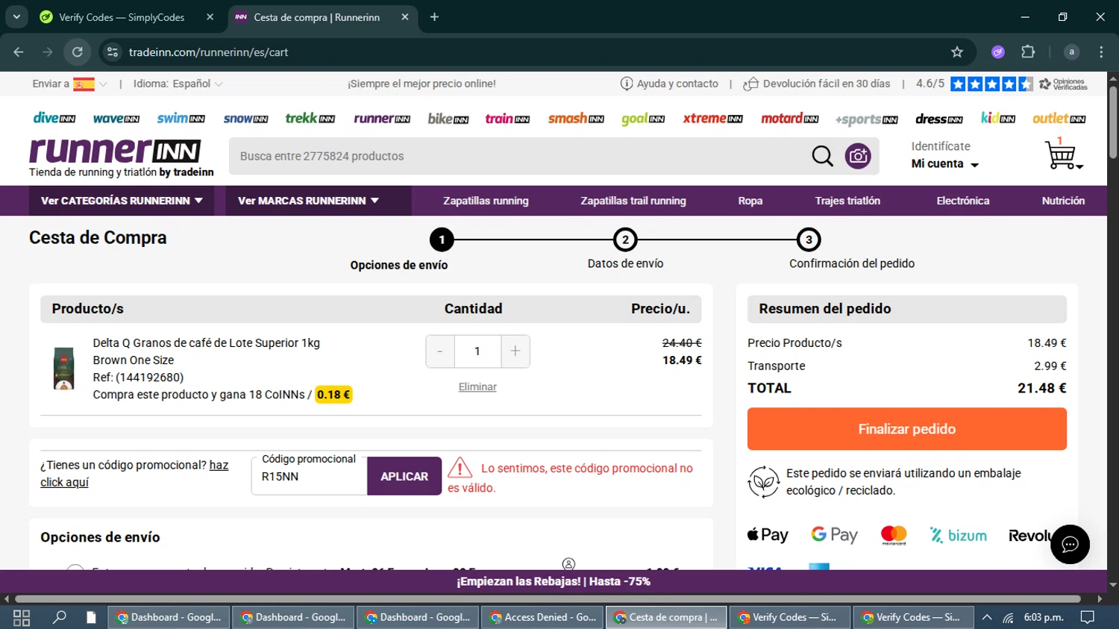The height and width of the screenshot is (629, 1119).
Task: Click the 4.6/5 rating stars
Action: click(991, 84)
